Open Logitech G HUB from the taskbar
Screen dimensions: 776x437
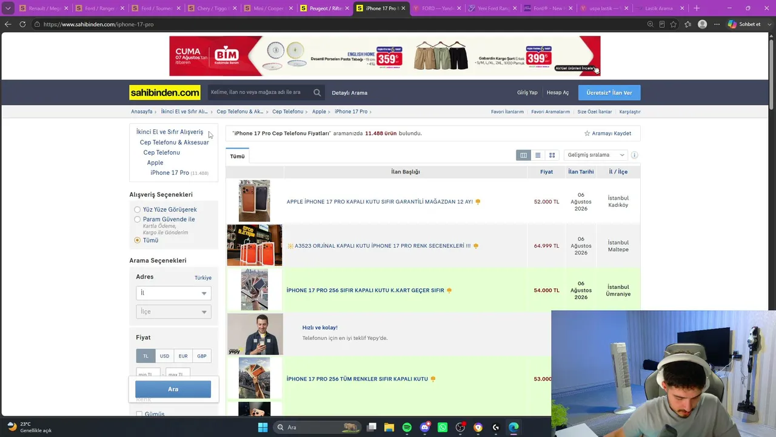pyautogui.click(x=496, y=427)
